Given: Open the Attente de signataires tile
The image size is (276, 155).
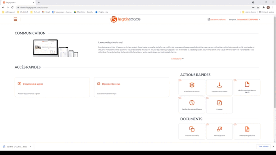Looking at the screenshot, I should pyautogui.click(x=247, y=131).
